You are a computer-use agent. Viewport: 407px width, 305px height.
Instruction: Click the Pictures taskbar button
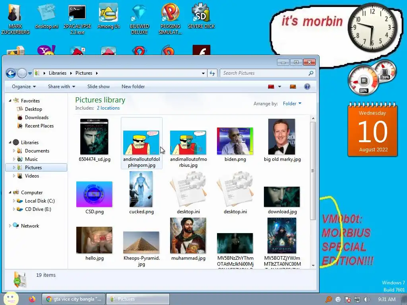[138, 299]
